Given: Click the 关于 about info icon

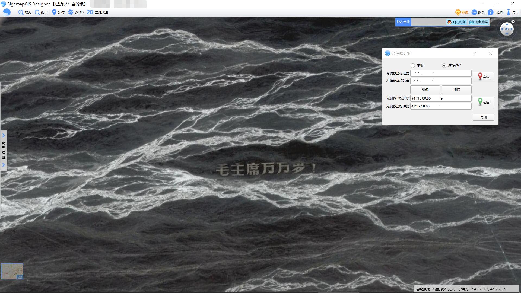Looking at the screenshot, I should click(509, 12).
